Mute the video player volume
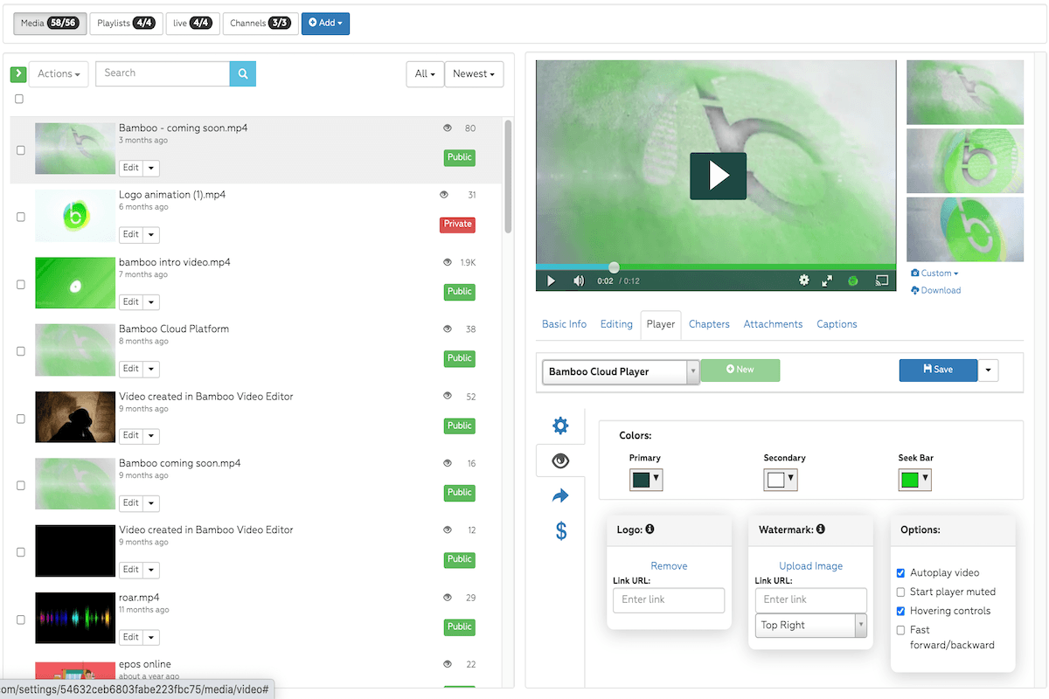1049x699 pixels. pos(579,280)
